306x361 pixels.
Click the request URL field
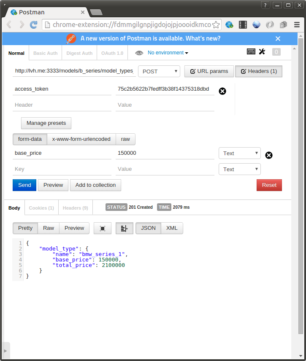click(74, 71)
